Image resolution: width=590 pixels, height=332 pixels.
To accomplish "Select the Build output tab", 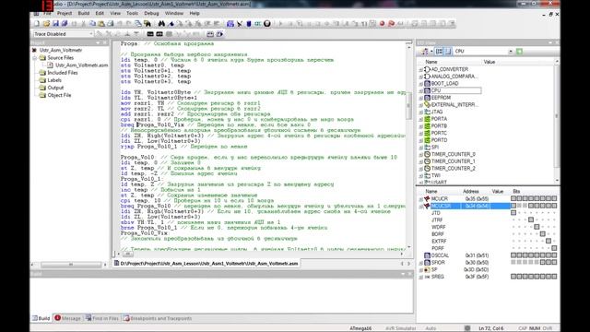I will coord(41,318).
